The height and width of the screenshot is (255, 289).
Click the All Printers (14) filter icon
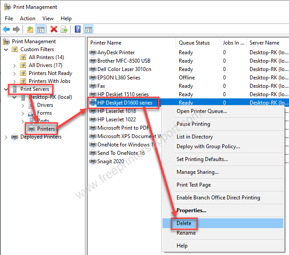click(x=23, y=57)
